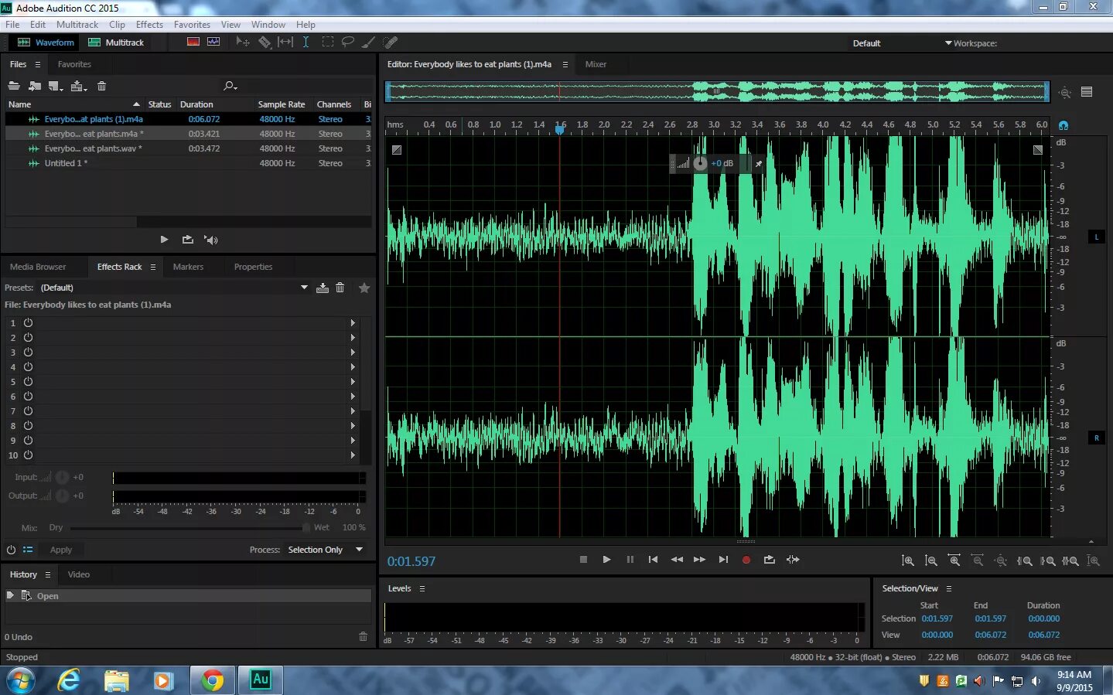The height and width of the screenshot is (695, 1113).
Task: Click Zoom In Amplitude icon
Action: [x=908, y=560]
